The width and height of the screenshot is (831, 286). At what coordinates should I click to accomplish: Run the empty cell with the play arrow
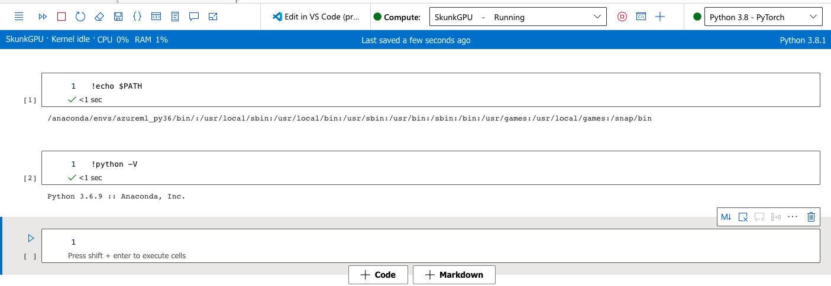31,239
